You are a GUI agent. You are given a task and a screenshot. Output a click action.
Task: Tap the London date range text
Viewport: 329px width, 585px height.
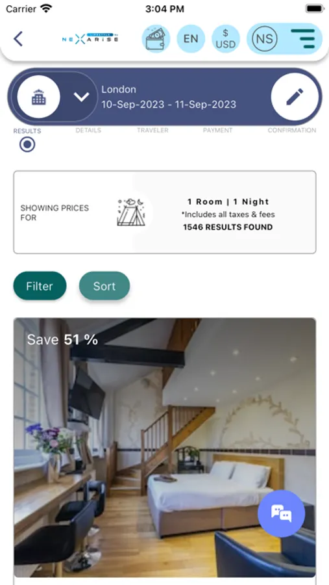click(169, 97)
